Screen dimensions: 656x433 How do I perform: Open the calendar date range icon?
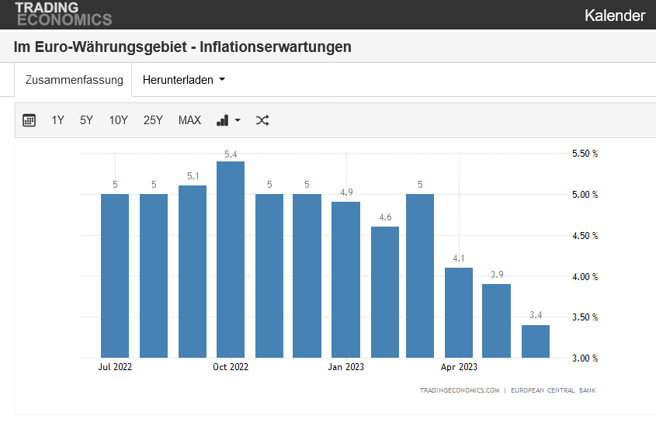(x=30, y=120)
